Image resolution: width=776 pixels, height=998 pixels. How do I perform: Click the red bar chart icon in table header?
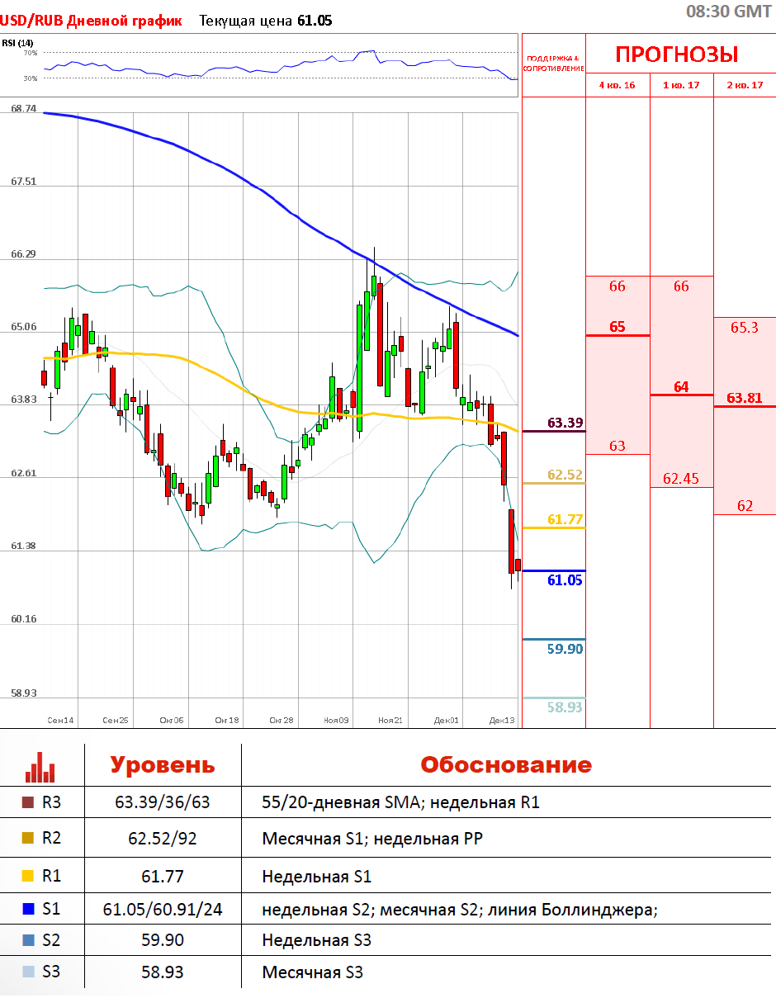coord(41,766)
